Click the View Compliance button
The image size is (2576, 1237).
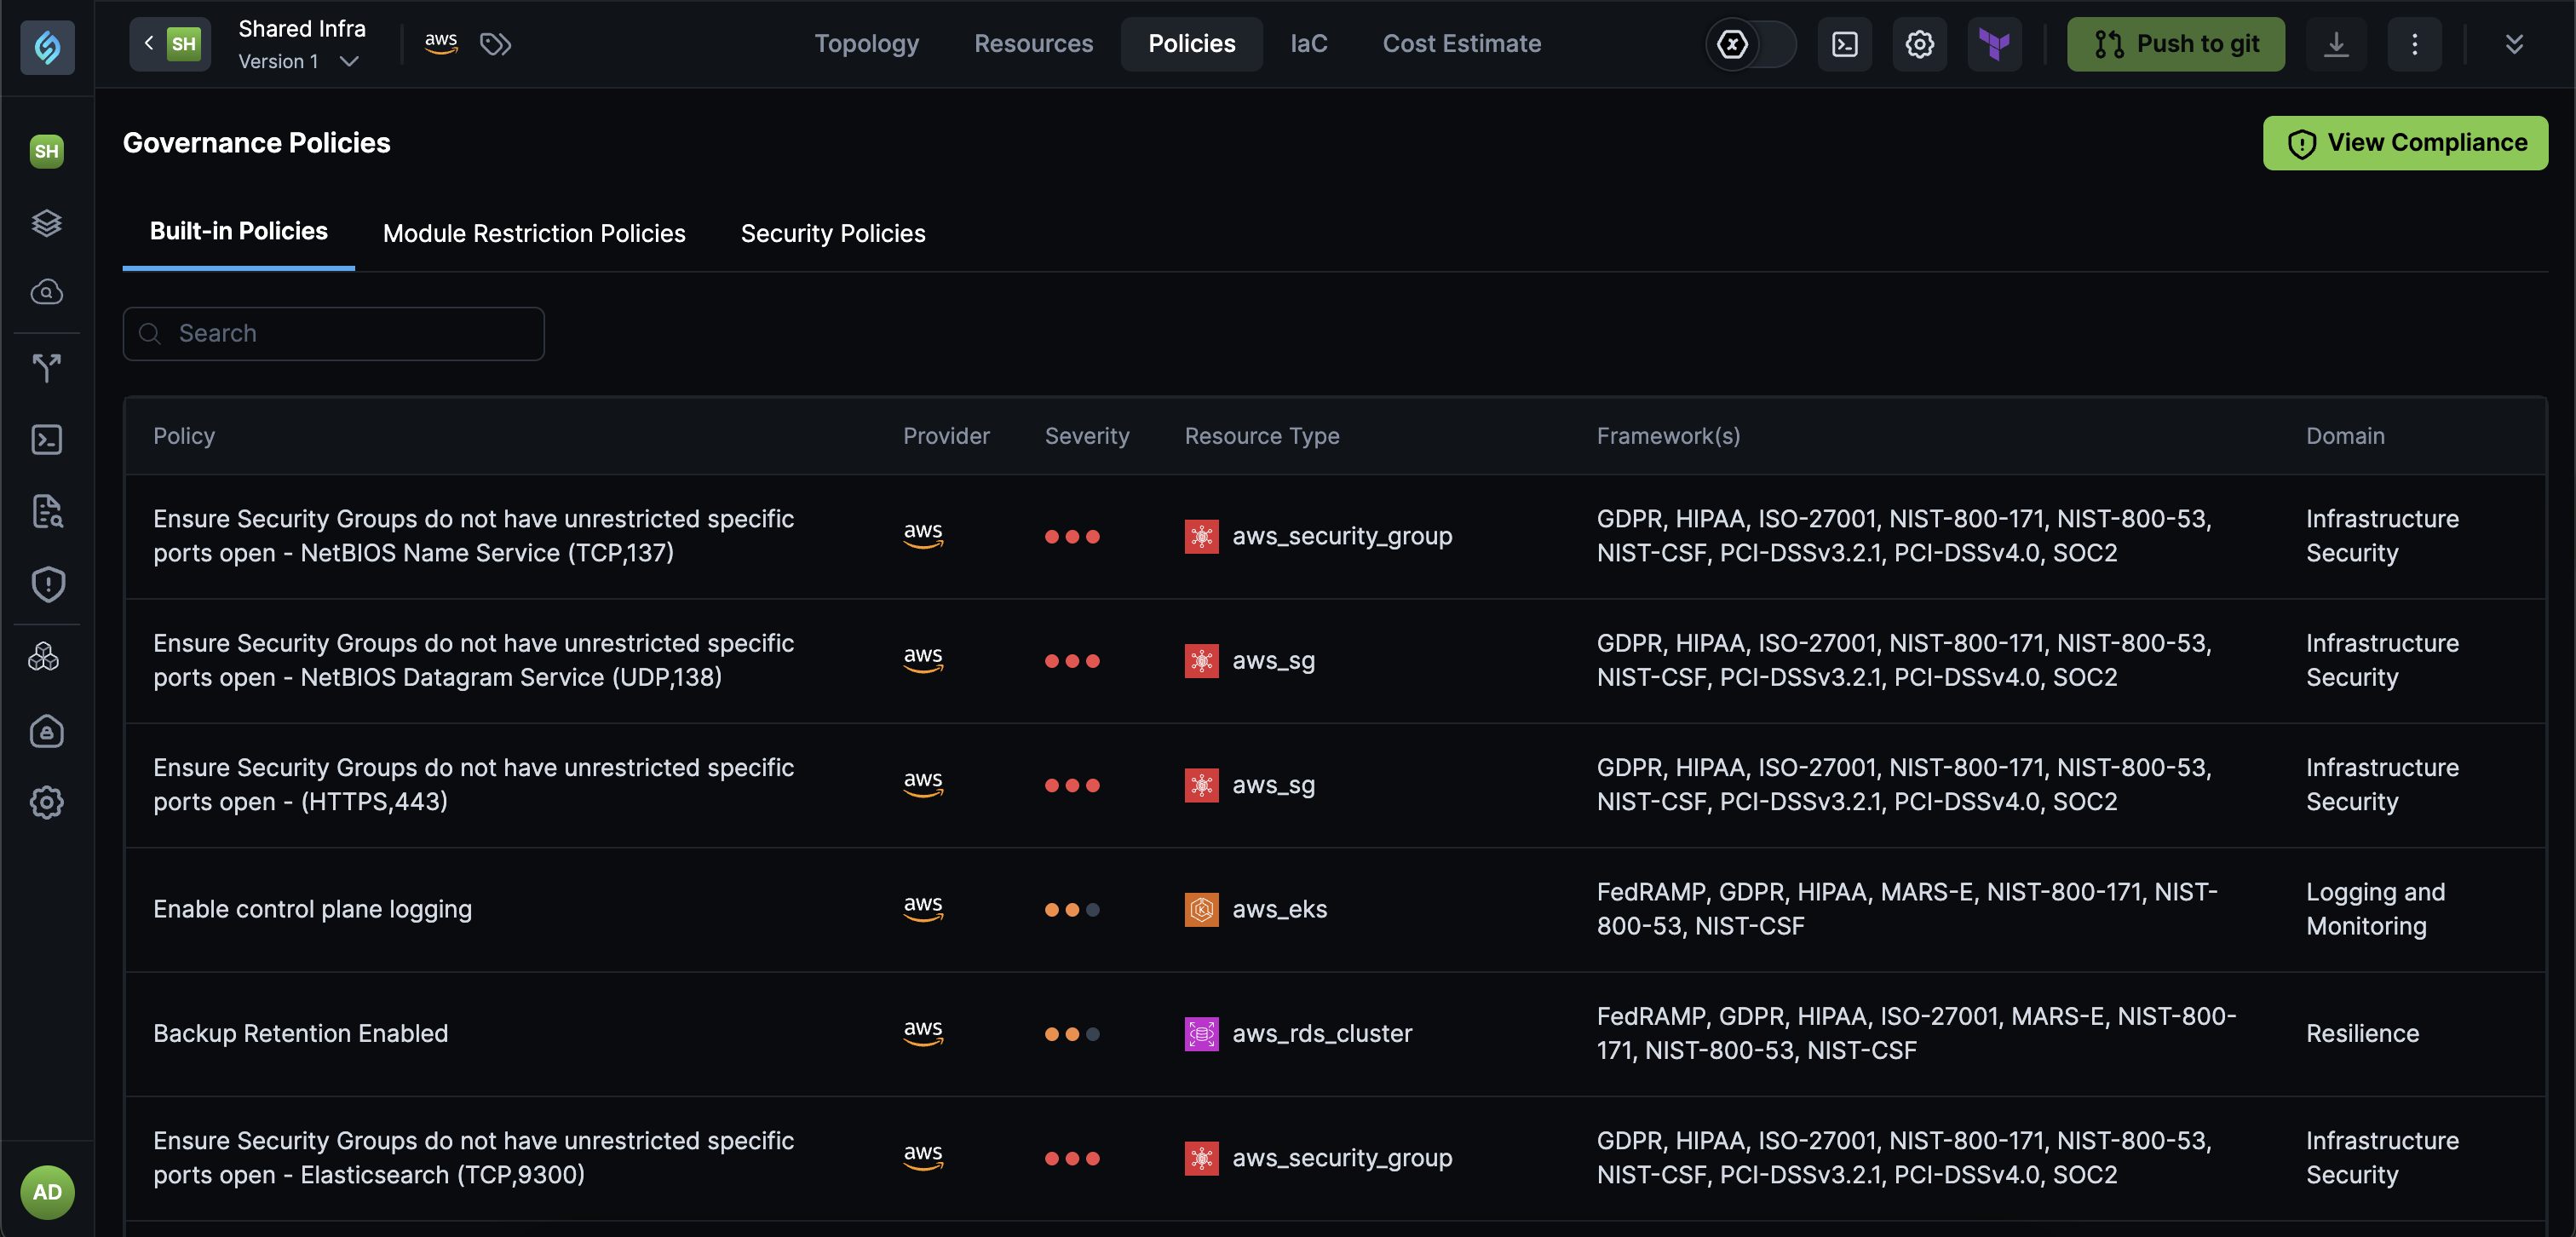pyautogui.click(x=2405, y=143)
